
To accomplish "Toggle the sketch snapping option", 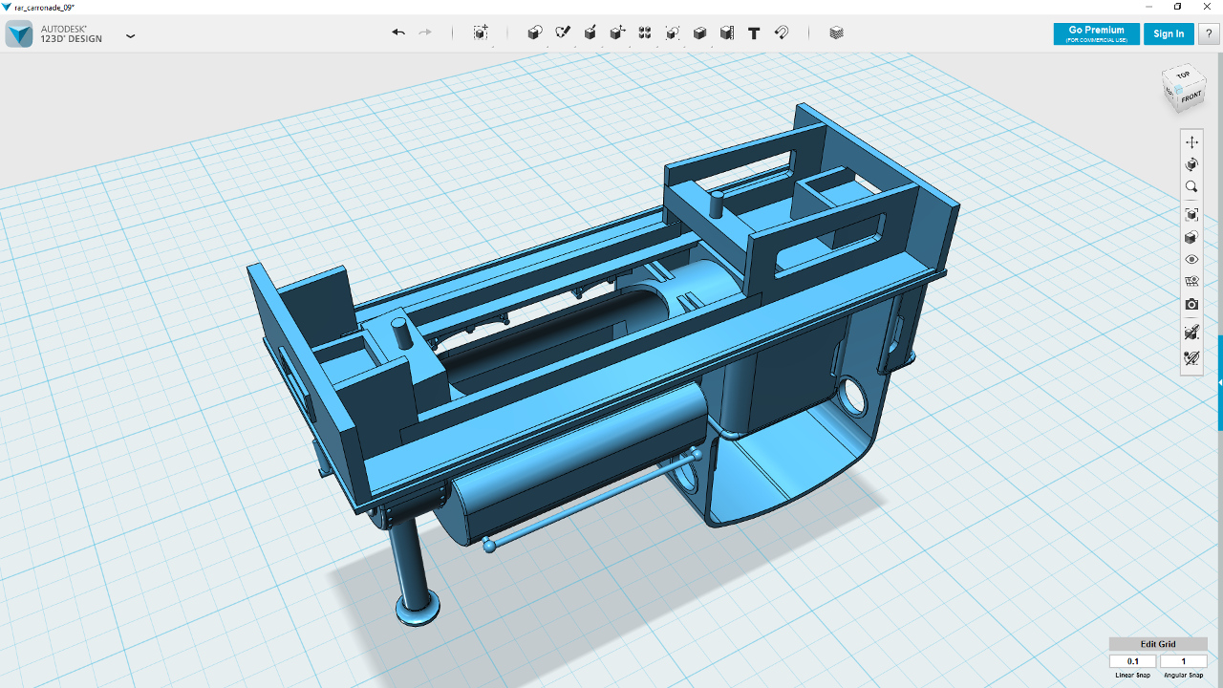I will point(1191,358).
